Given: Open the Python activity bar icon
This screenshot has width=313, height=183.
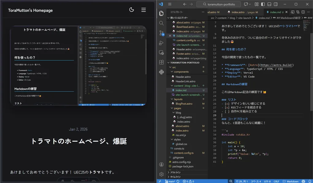Looking at the screenshot, I should pyautogui.click(x=161, y=72).
